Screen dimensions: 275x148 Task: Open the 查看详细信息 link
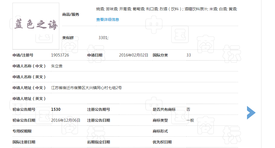point(108,20)
